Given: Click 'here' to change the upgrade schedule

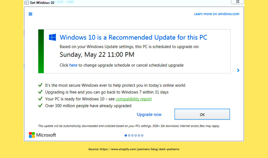Looking at the screenshot, I should (x=73, y=65).
